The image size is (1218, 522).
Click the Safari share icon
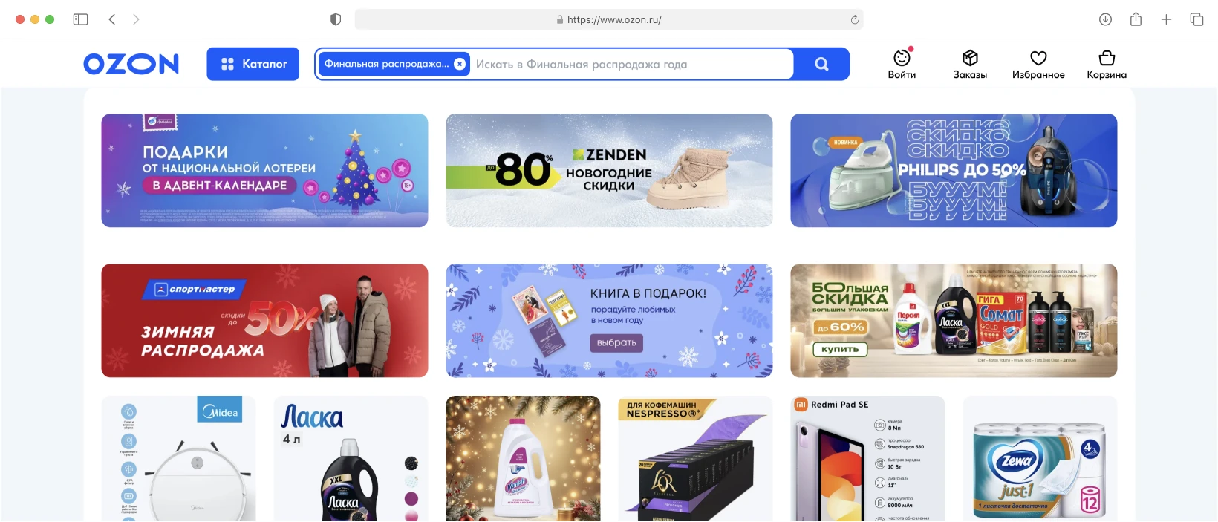tap(1136, 19)
